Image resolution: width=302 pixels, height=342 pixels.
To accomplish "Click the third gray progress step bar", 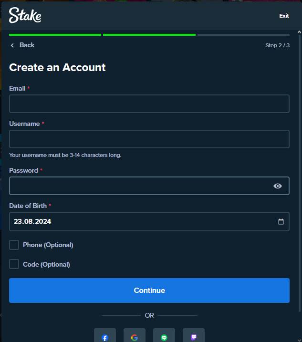I will click(243, 35).
